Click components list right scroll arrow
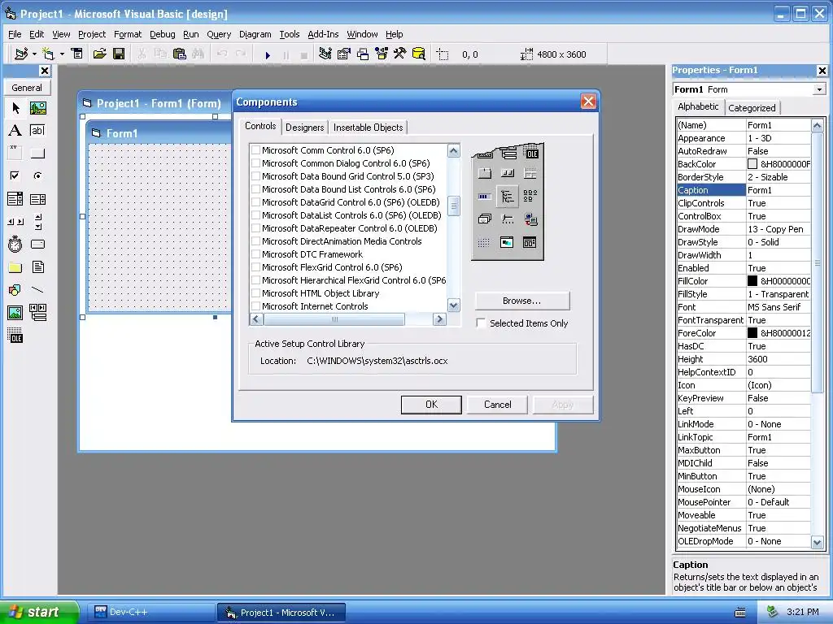Image resolution: width=833 pixels, height=624 pixels. point(438,318)
